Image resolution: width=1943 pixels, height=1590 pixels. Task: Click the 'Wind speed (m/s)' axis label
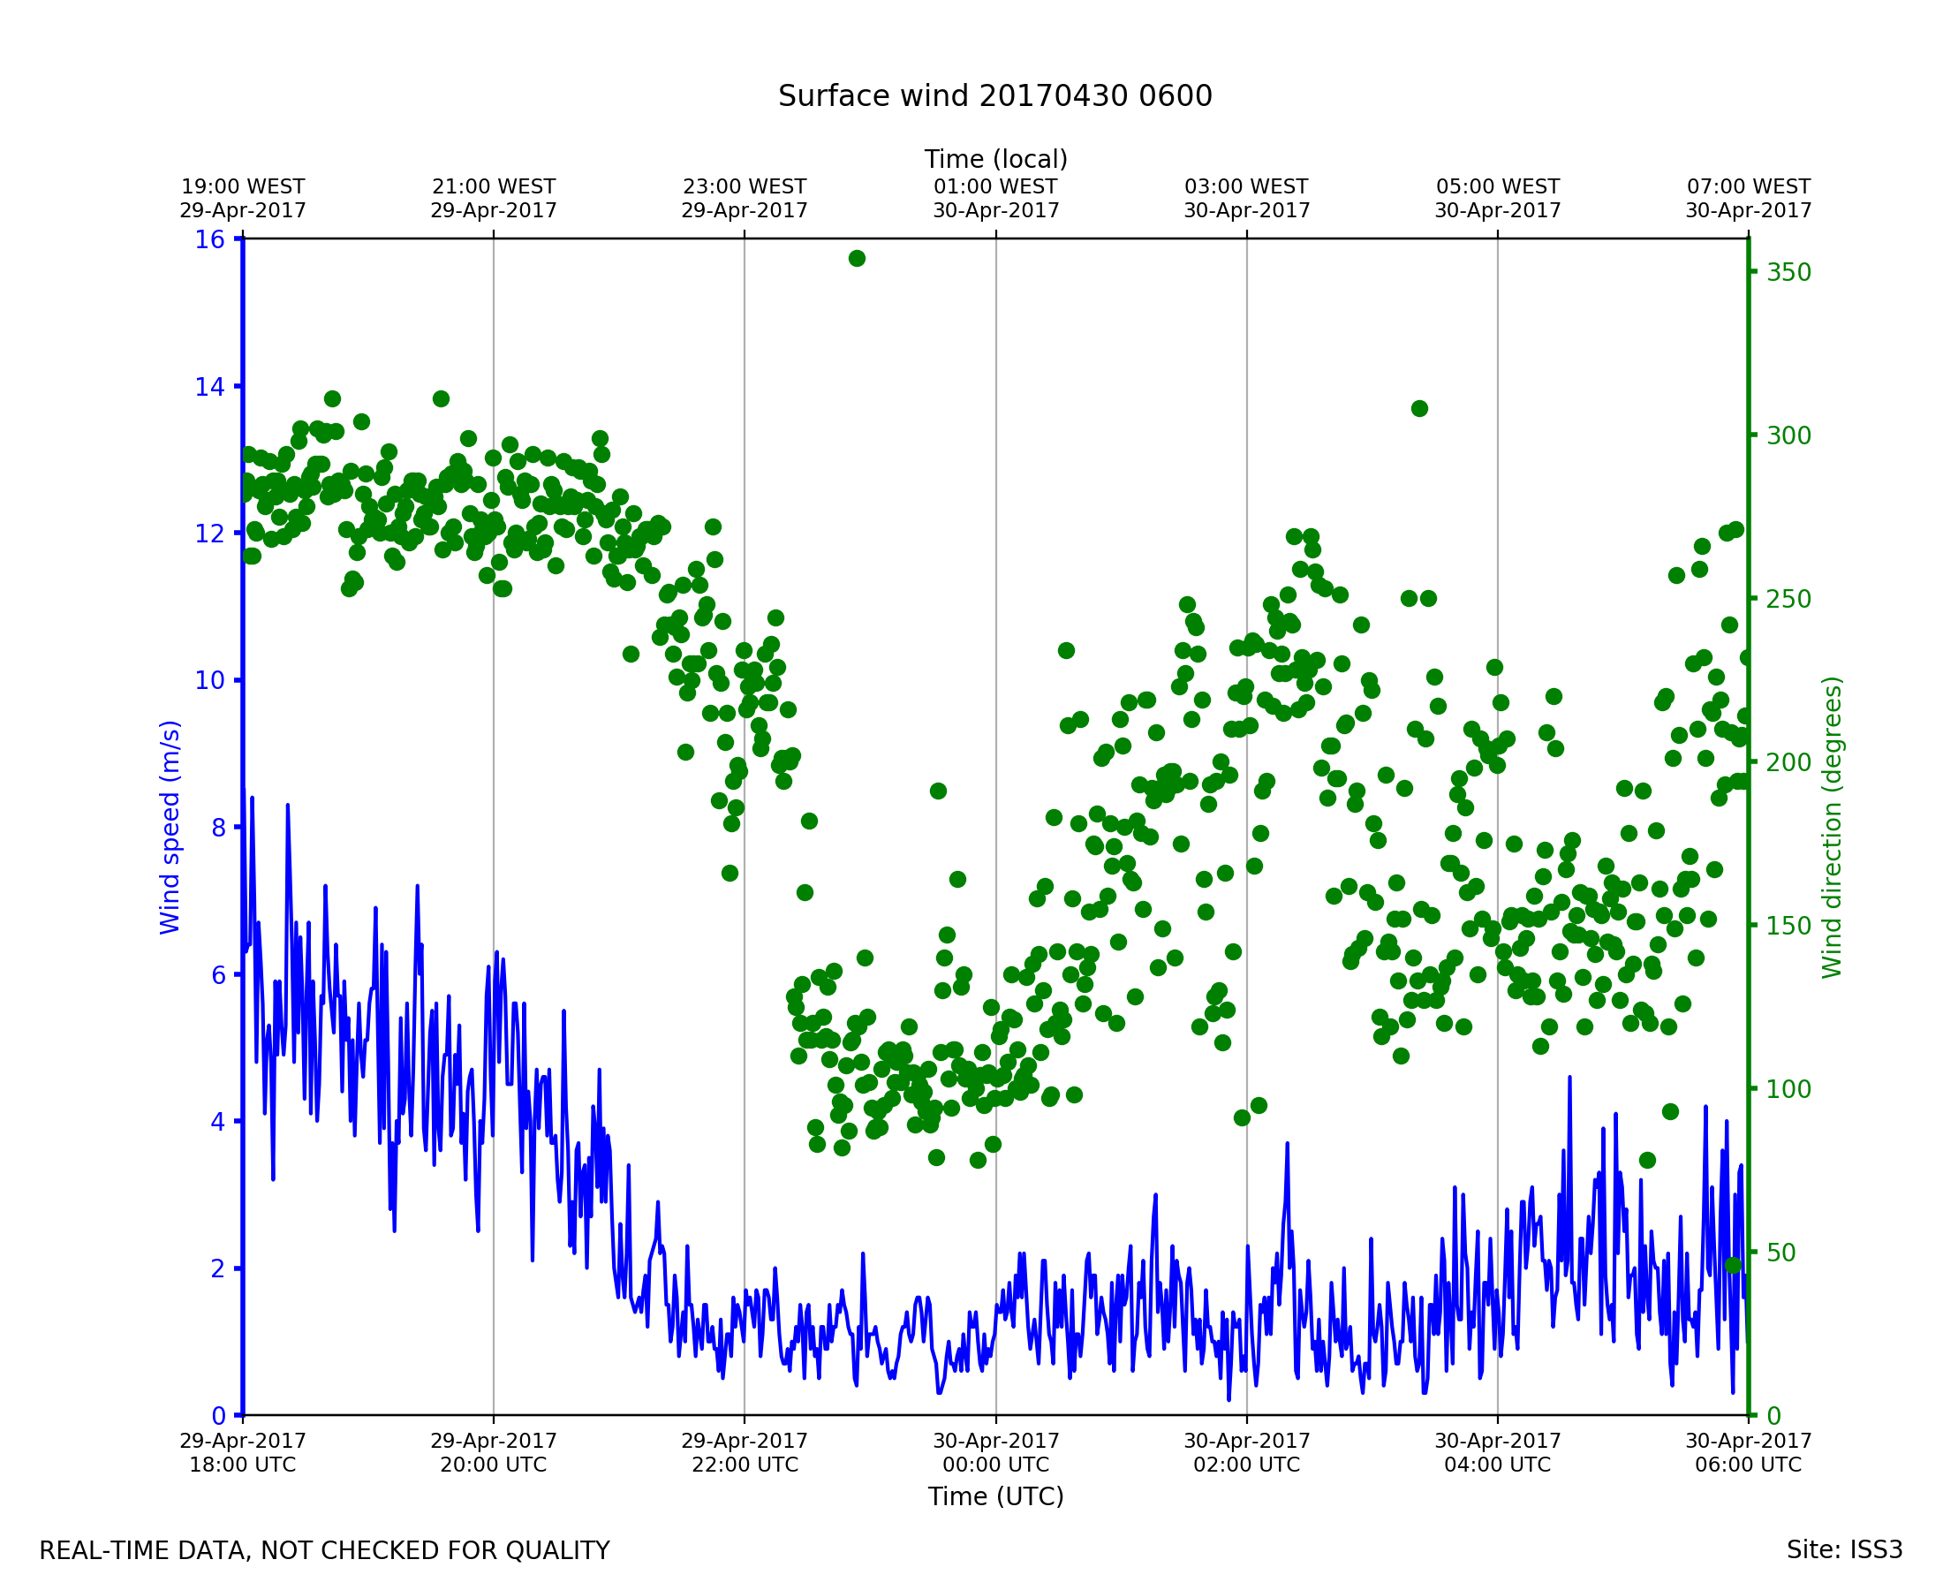click(170, 827)
